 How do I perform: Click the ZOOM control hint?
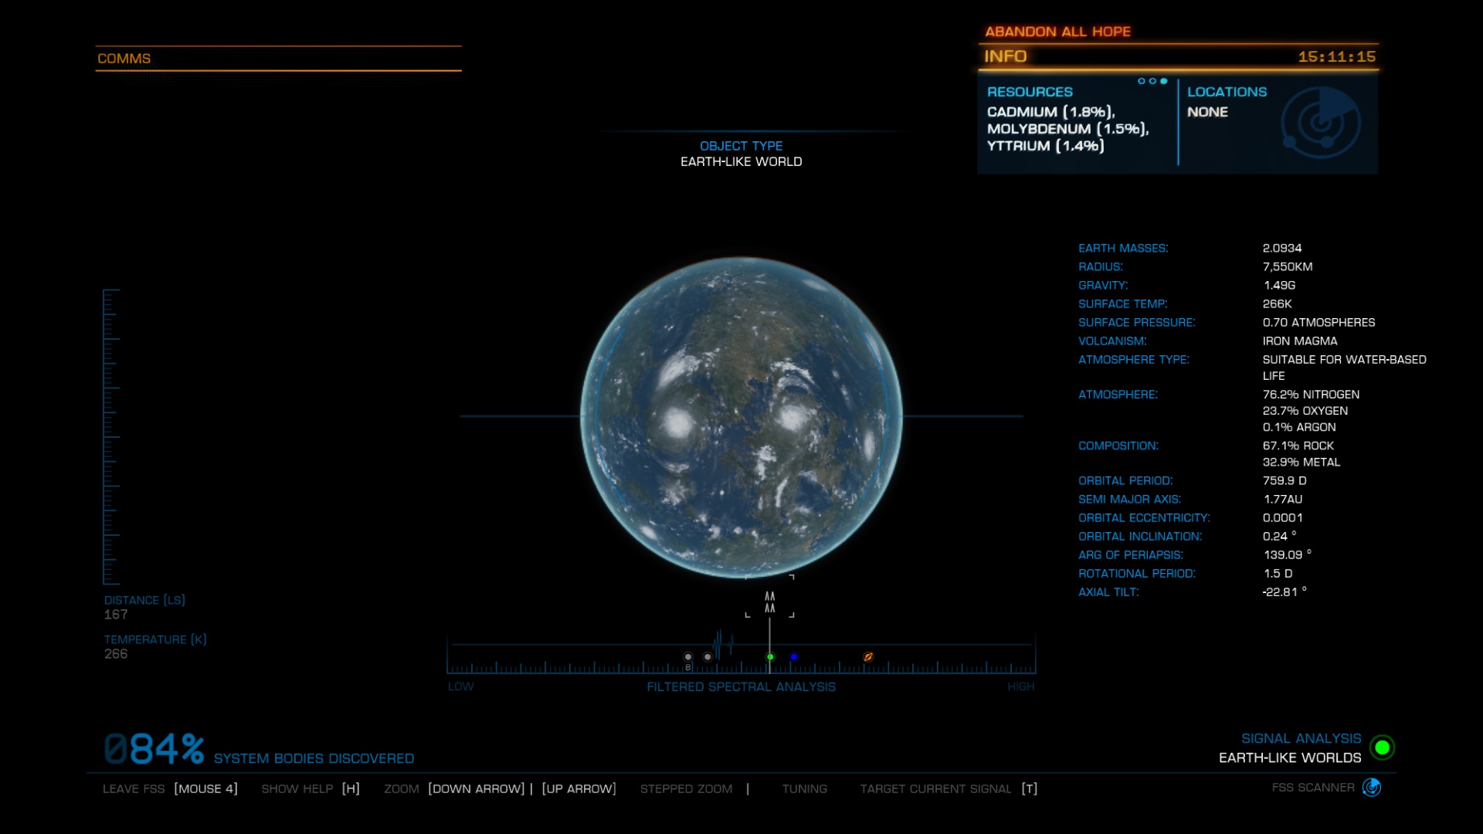[500, 788]
